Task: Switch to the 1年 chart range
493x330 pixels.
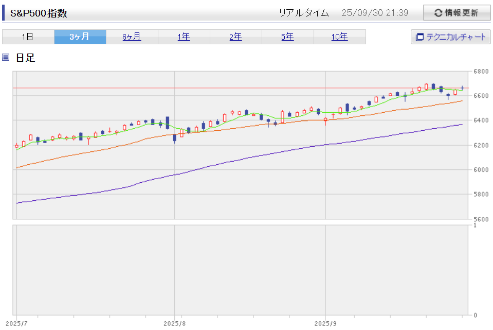Action: [x=184, y=37]
